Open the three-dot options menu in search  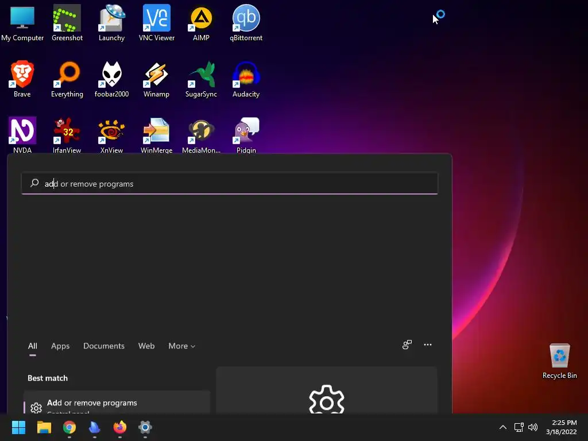coord(427,345)
